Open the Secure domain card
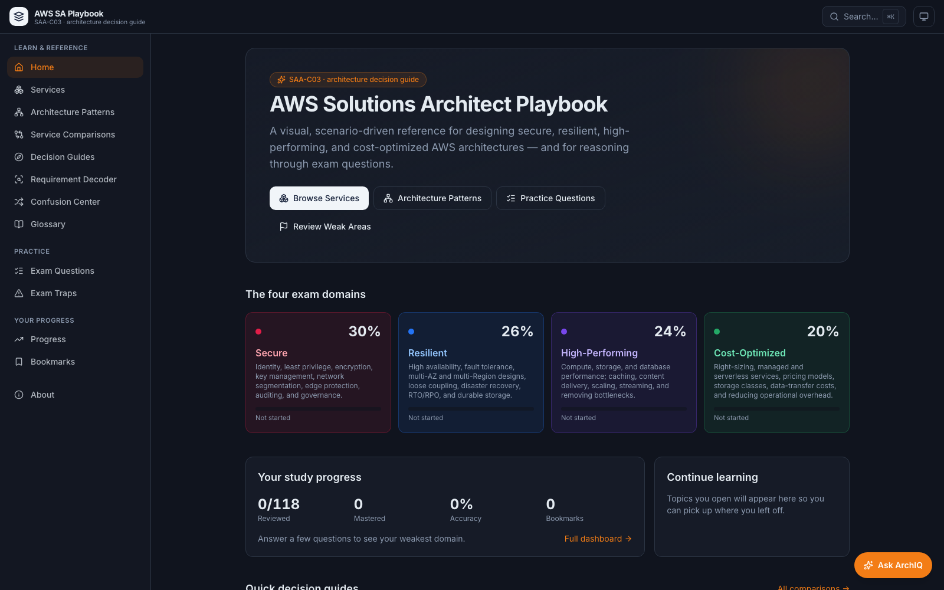 tap(318, 372)
